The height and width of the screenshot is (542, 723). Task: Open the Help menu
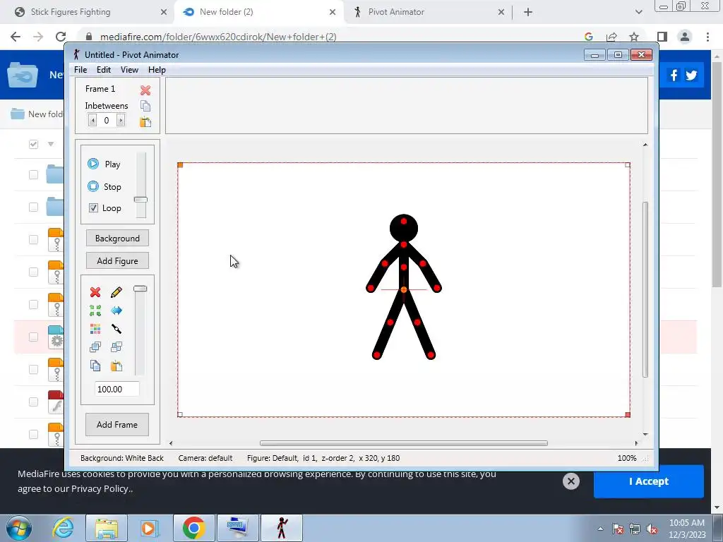click(x=157, y=70)
